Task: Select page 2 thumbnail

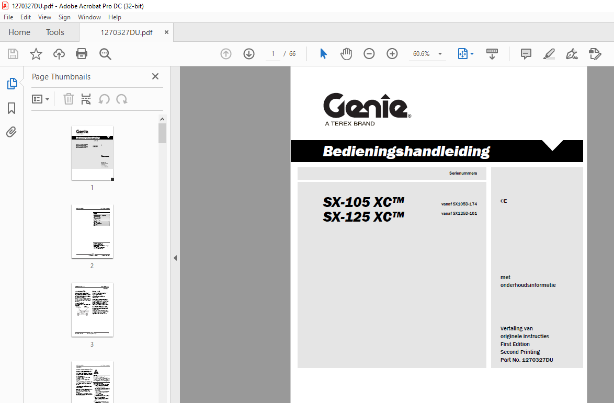Action: 92,231
